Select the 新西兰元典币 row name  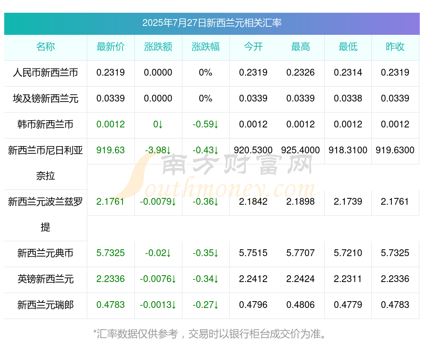pos(45,253)
